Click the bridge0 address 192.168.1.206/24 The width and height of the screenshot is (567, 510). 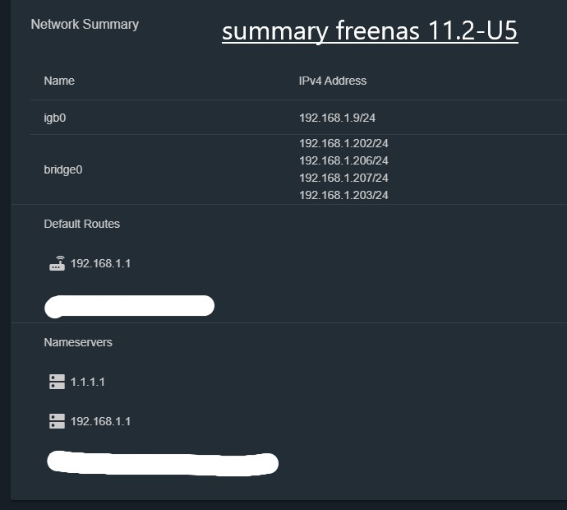click(x=343, y=160)
